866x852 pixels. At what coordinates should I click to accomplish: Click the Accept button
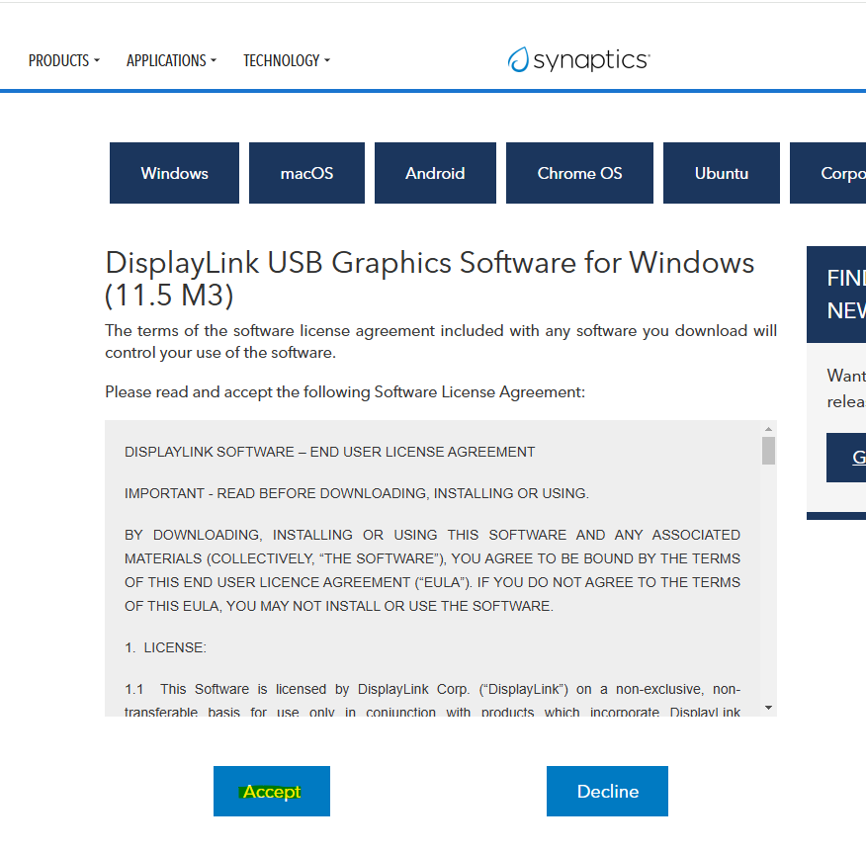click(272, 791)
